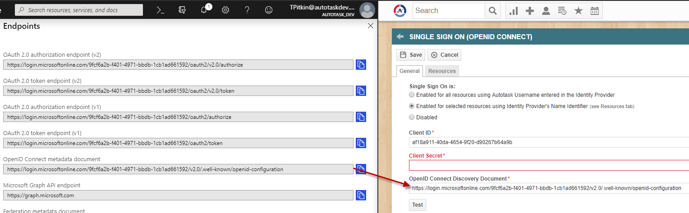The width and height of the screenshot is (689, 213).
Task: Click the Single Sign On is label
Action: [432, 86]
